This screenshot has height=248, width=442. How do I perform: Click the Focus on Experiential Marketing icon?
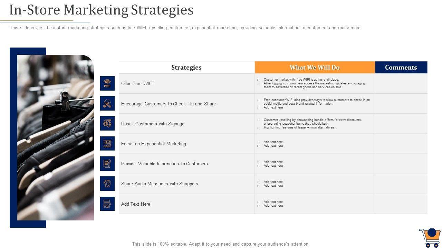click(x=107, y=143)
